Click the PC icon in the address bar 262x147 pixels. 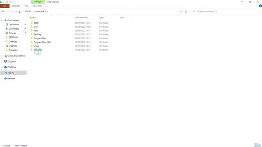20,11
